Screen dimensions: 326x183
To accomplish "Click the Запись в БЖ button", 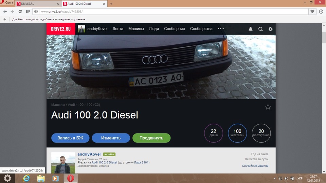I will point(70,138).
